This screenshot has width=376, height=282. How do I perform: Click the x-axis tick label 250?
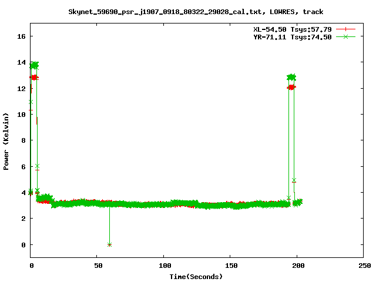364,266
